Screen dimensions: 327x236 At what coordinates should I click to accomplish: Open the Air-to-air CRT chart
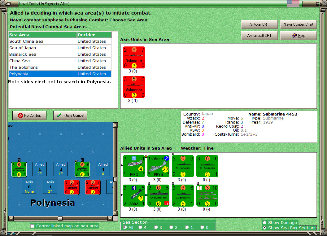point(259,24)
